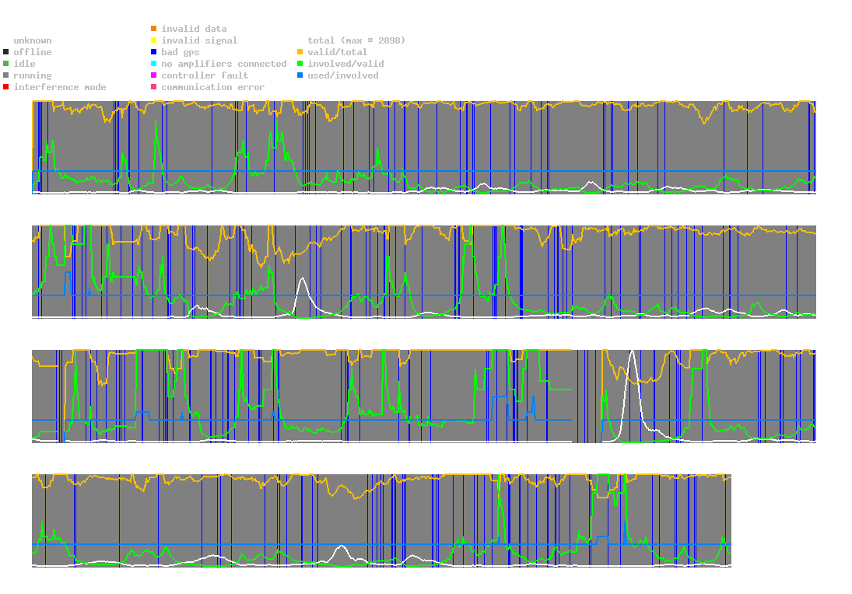Image resolution: width=852 pixels, height=594 pixels.
Task: Click the orange valid/total swatch
Action: point(300,52)
